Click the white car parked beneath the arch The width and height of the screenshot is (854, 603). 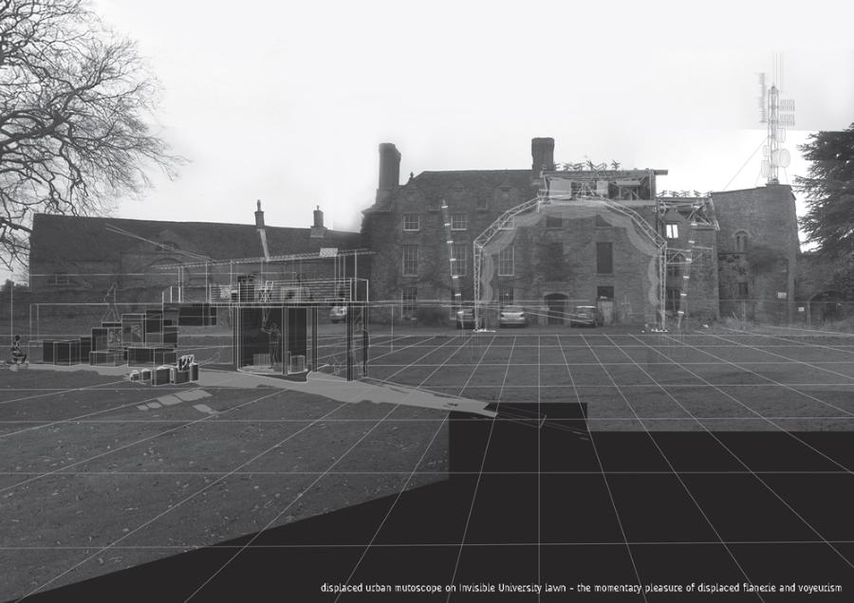tap(512, 317)
